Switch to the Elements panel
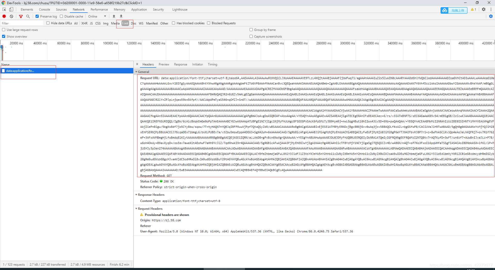Image resolution: width=495 pixels, height=270 pixels. tap(27, 10)
